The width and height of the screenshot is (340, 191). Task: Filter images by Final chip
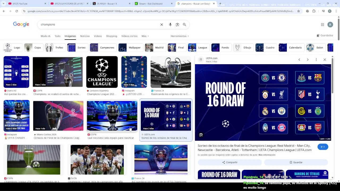coord(177,48)
